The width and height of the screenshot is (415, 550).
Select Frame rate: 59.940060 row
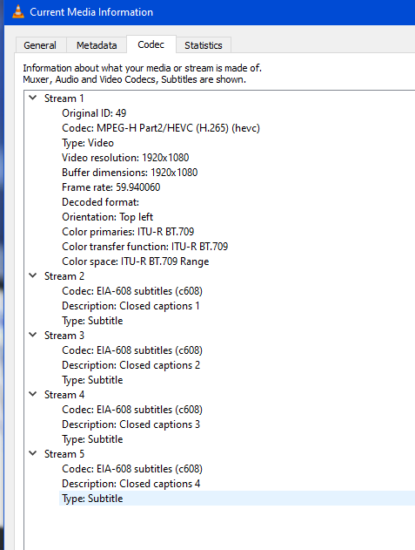(x=111, y=187)
